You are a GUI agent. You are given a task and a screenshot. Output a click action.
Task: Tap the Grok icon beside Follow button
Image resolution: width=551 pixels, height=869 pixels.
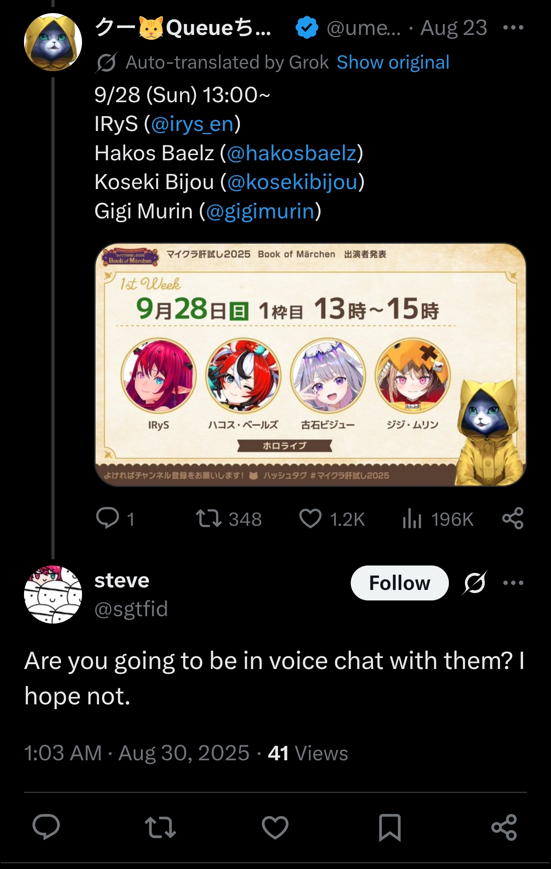(475, 583)
